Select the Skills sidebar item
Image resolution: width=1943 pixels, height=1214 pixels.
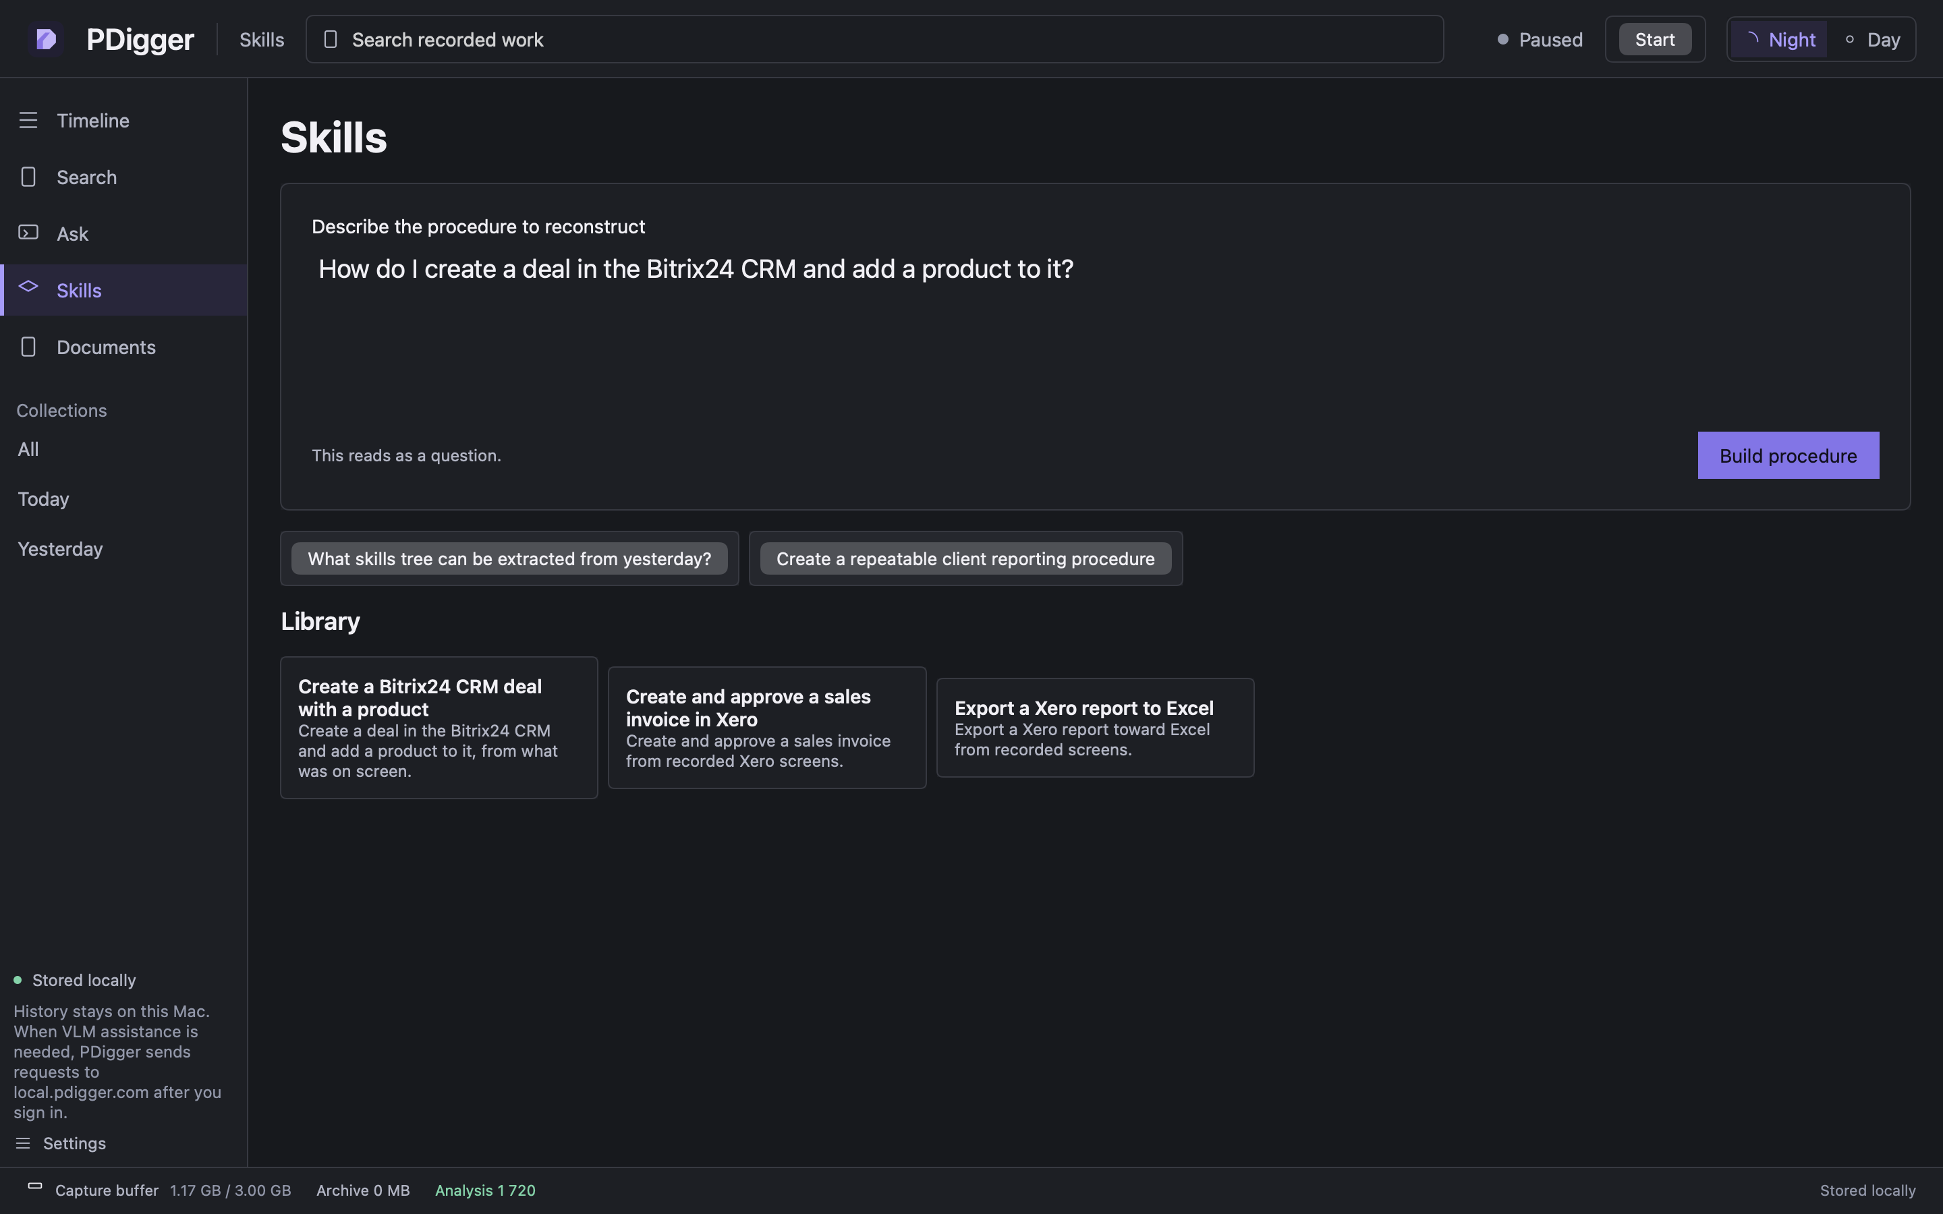click(x=123, y=290)
